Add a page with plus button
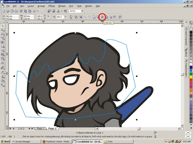Image resolution: width=193 pixels, height=144 pixels. (29, 129)
